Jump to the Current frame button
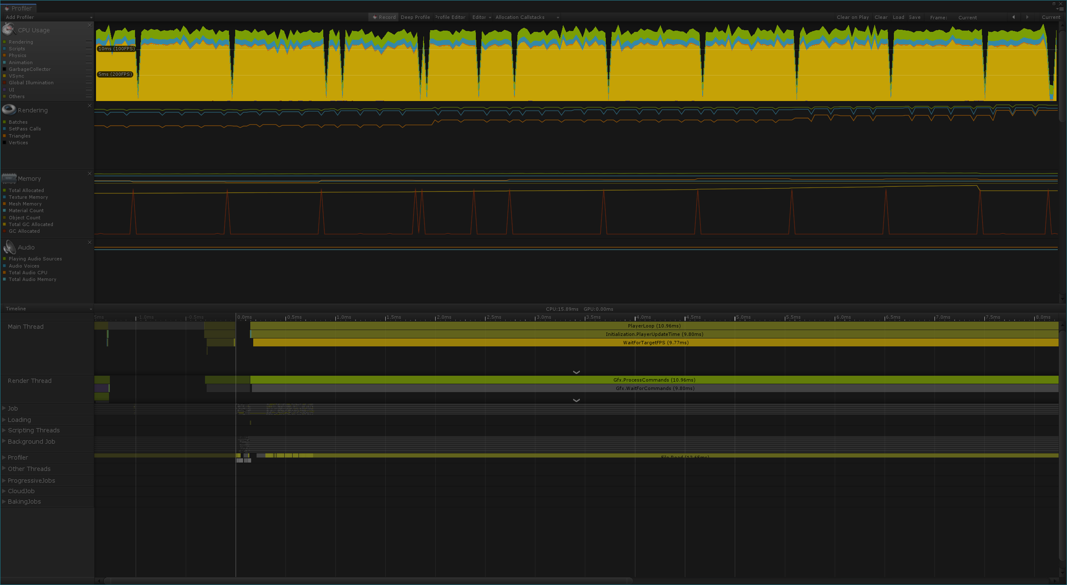The width and height of the screenshot is (1067, 585). (1051, 17)
